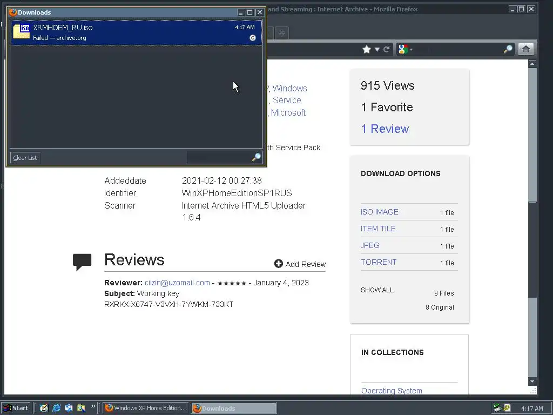Expand hidden quick launch items chevron

(93, 406)
